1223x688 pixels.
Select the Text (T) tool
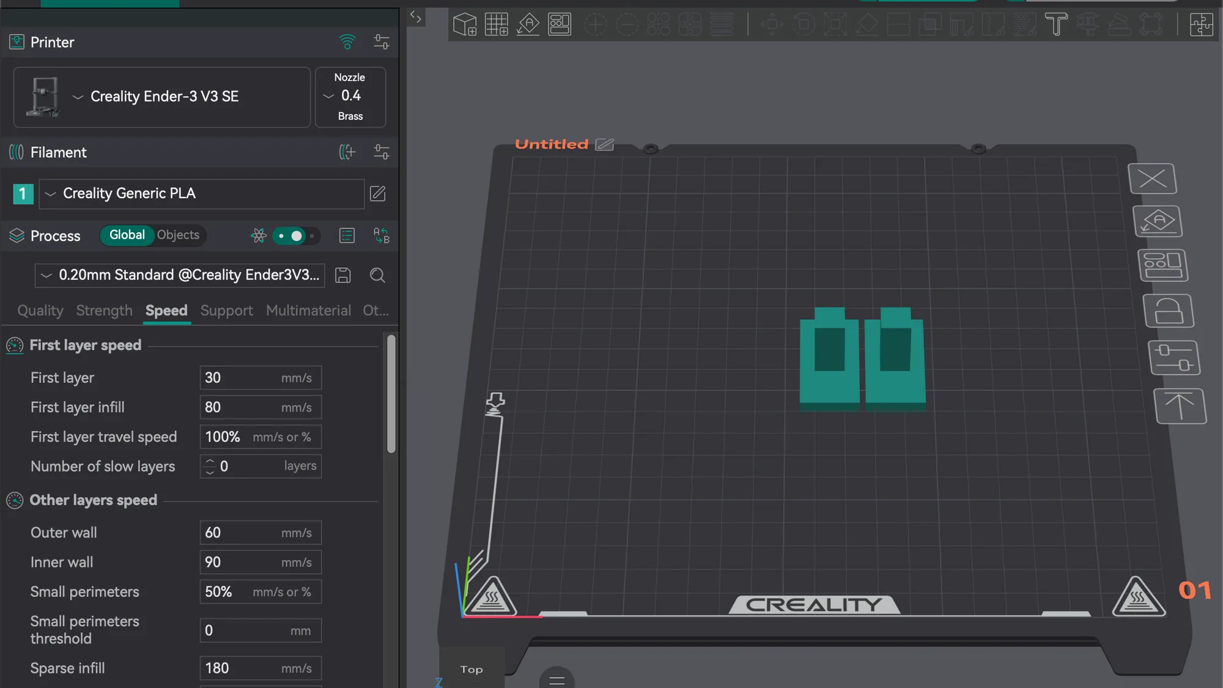pyautogui.click(x=1056, y=24)
